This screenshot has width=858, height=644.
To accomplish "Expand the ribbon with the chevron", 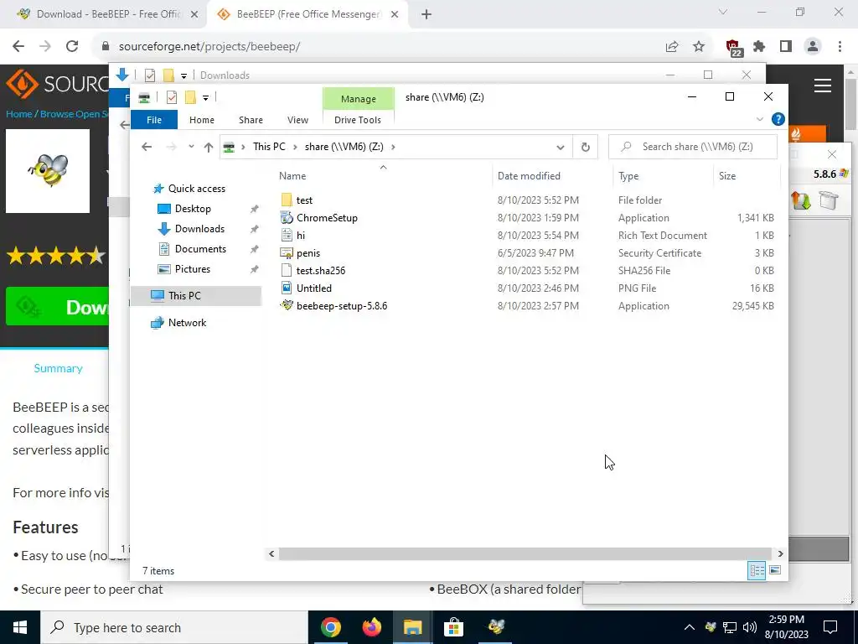I will [x=759, y=119].
